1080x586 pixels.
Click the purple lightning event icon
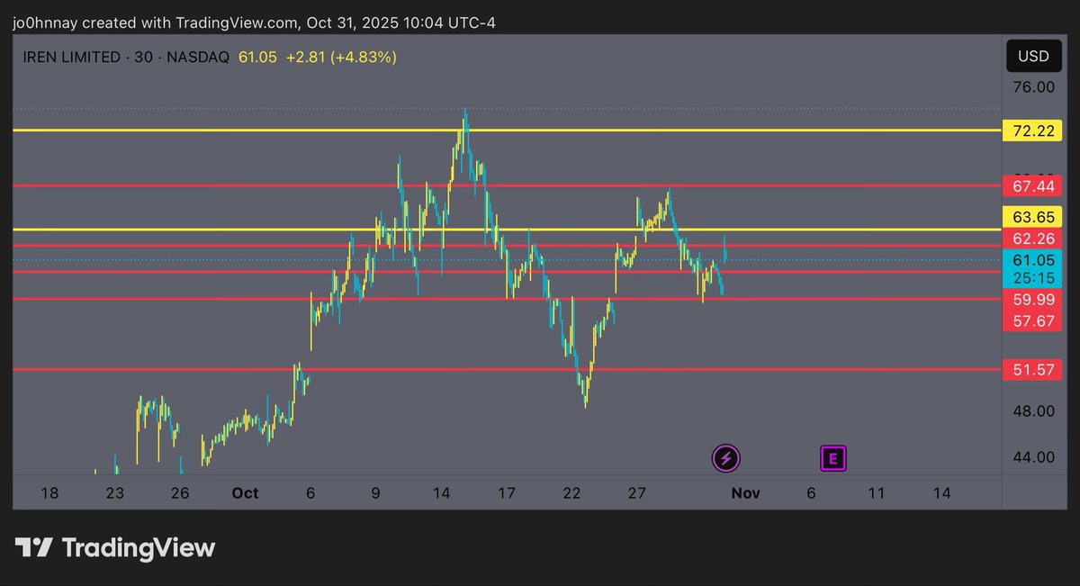click(x=726, y=458)
